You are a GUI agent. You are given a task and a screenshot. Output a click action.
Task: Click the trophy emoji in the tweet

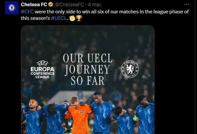pyautogui.click(x=79, y=18)
